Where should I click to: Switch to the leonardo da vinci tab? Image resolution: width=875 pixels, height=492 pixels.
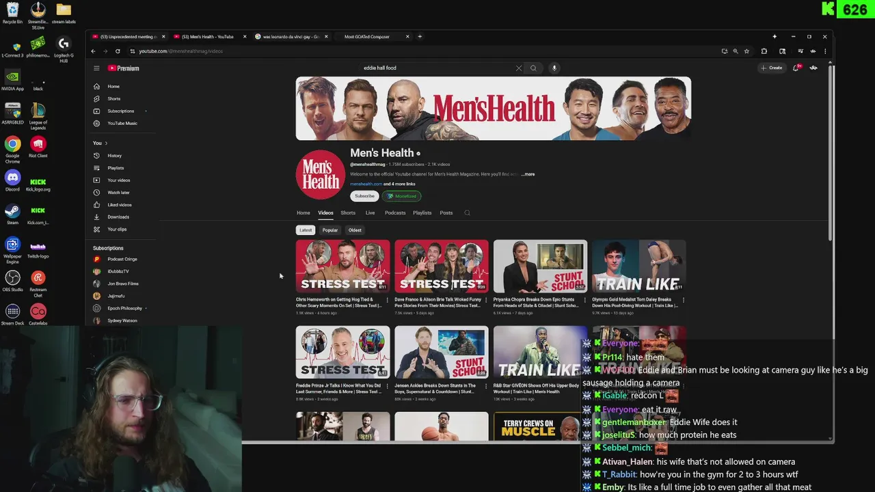291,37
